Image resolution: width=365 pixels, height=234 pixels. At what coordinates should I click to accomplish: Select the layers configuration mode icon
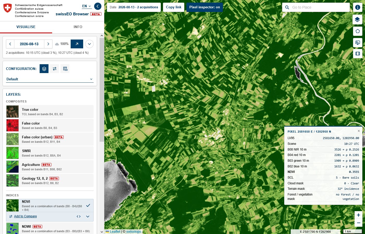[44, 69]
